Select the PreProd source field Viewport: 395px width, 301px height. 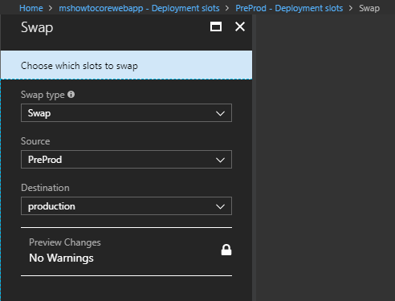tap(126, 160)
